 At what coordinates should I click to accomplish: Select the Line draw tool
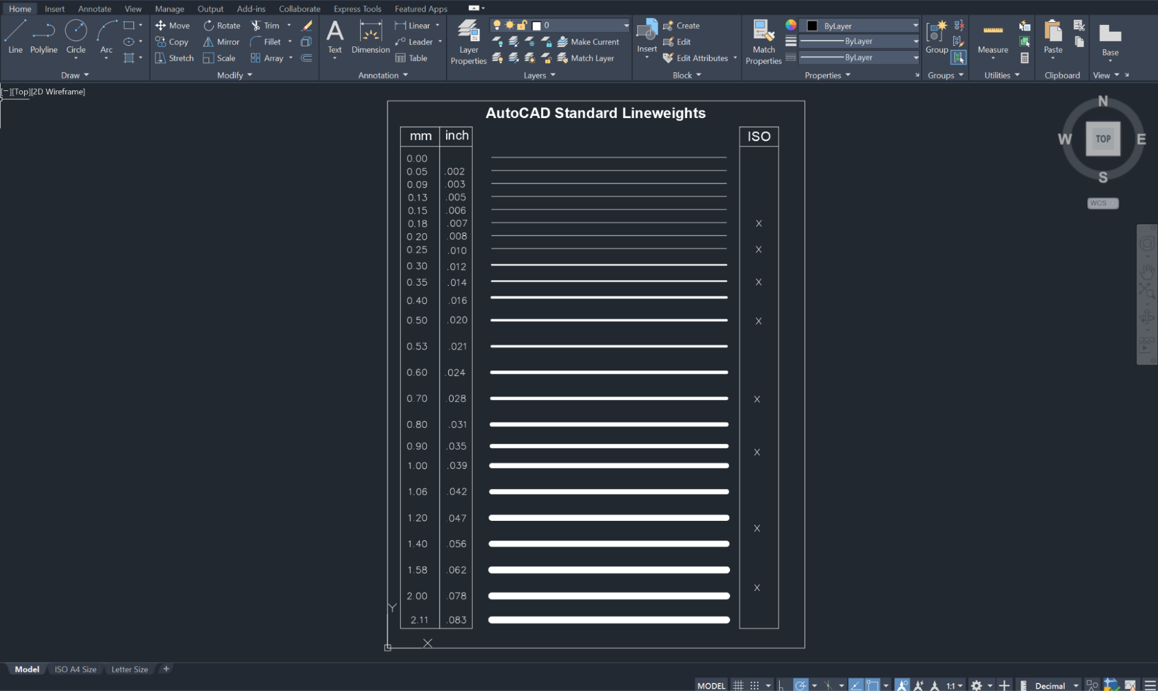tap(15, 36)
